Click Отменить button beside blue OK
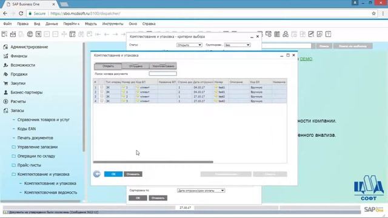This screenshot has height=218, width=388. coord(133,174)
